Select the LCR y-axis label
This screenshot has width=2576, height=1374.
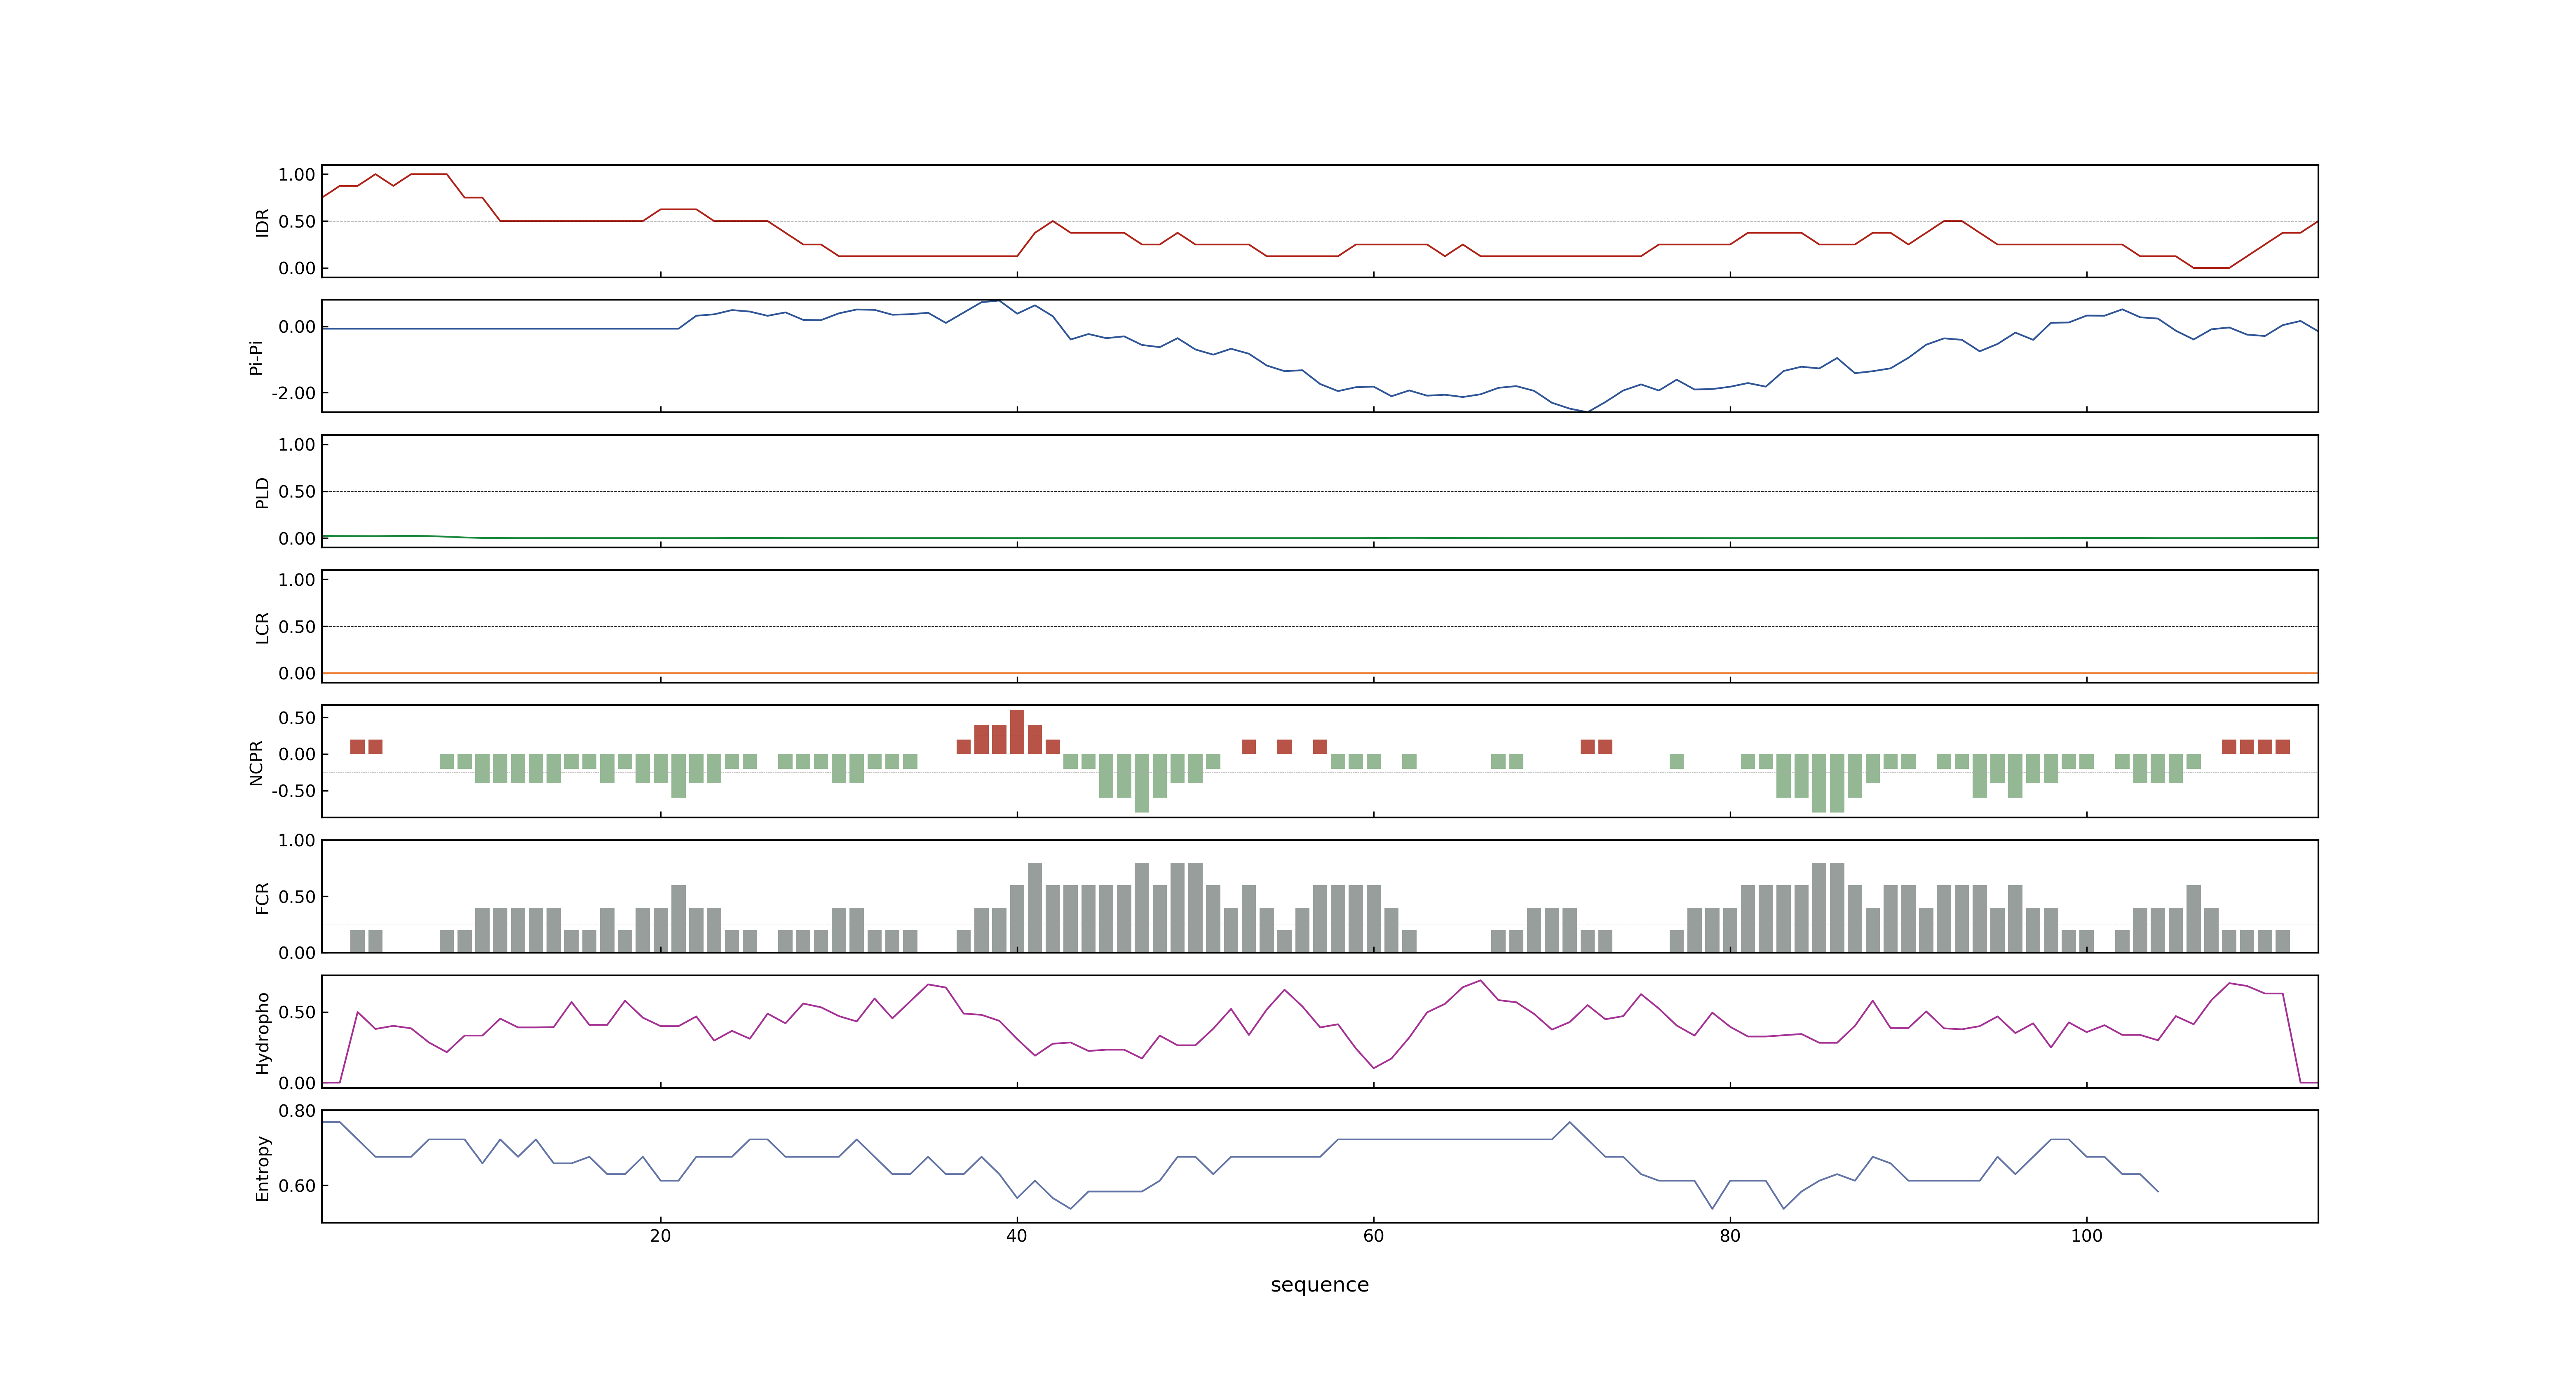click(262, 627)
